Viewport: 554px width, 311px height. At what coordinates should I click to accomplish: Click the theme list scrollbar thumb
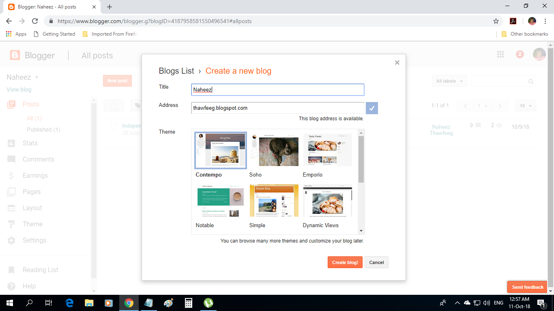tap(361, 159)
